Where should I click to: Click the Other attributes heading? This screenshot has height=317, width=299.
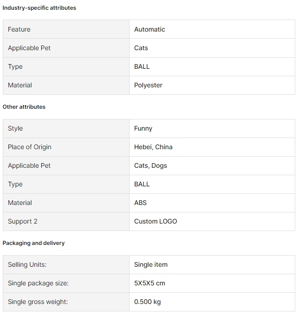[x=24, y=107]
